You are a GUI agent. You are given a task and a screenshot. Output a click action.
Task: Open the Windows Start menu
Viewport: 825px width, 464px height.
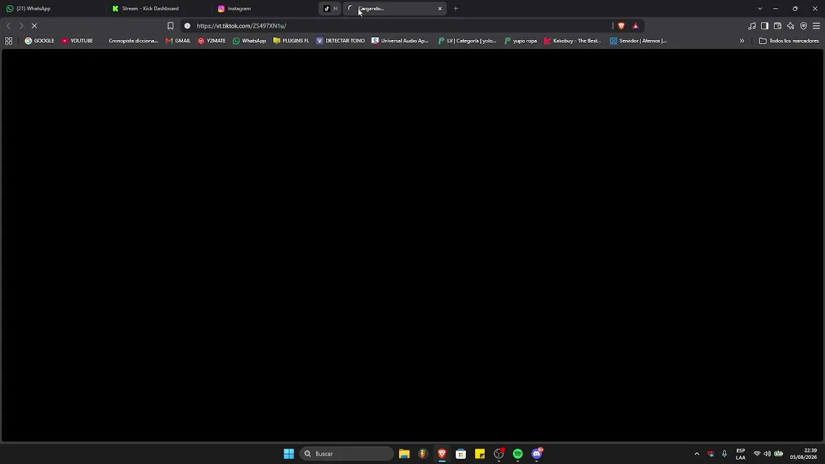point(289,454)
